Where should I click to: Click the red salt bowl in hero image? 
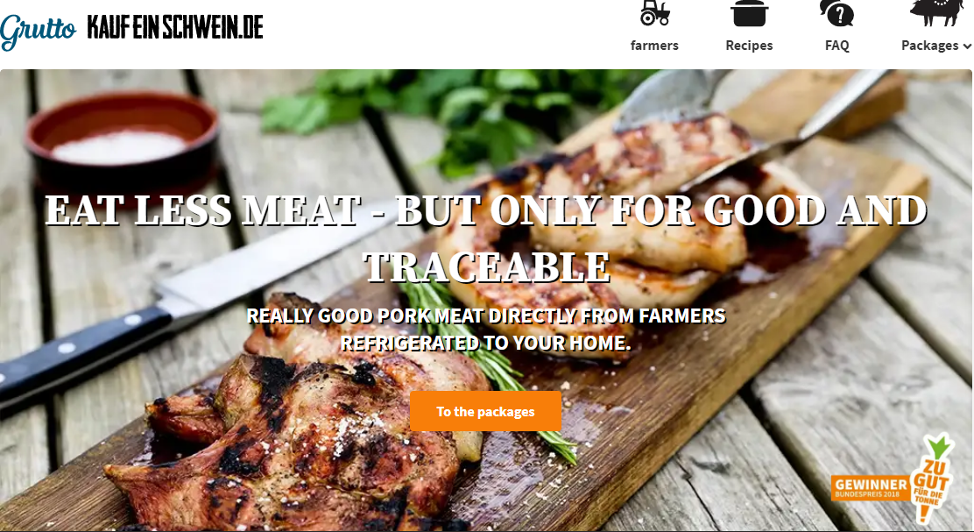point(122,138)
